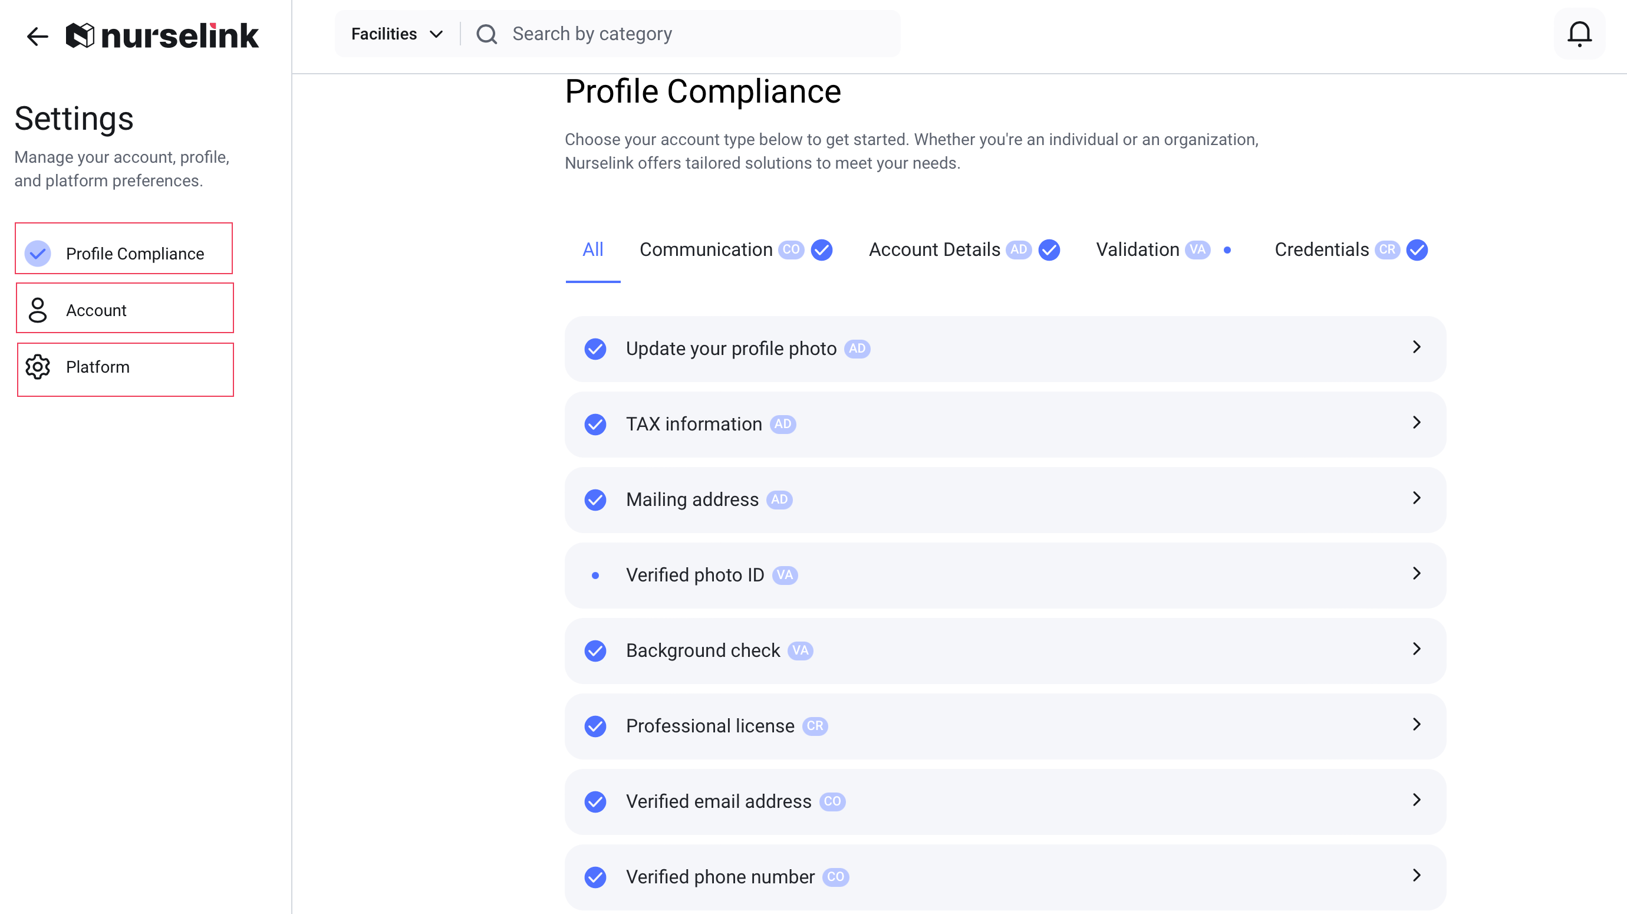Switch to the Communication tab
1627x914 pixels.
pos(706,250)
